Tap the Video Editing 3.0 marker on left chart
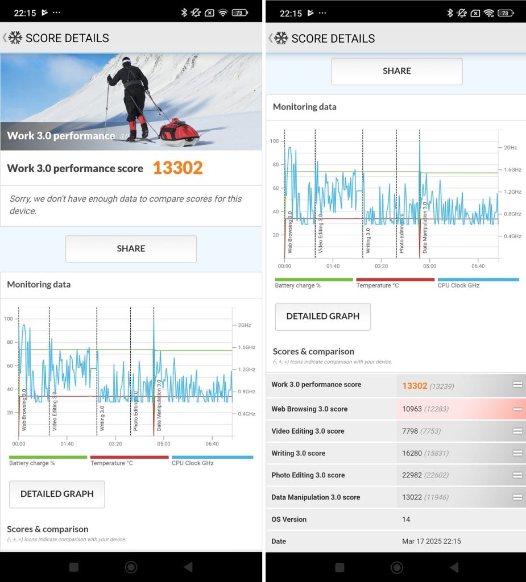Screen dimensions: 526x582 coord(55,411)
